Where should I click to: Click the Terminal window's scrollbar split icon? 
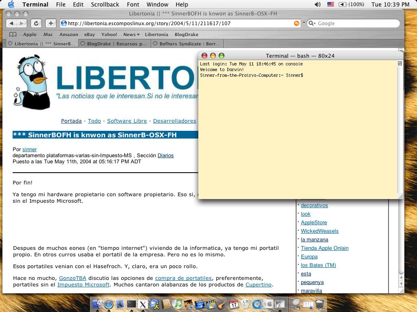point(400,63)
